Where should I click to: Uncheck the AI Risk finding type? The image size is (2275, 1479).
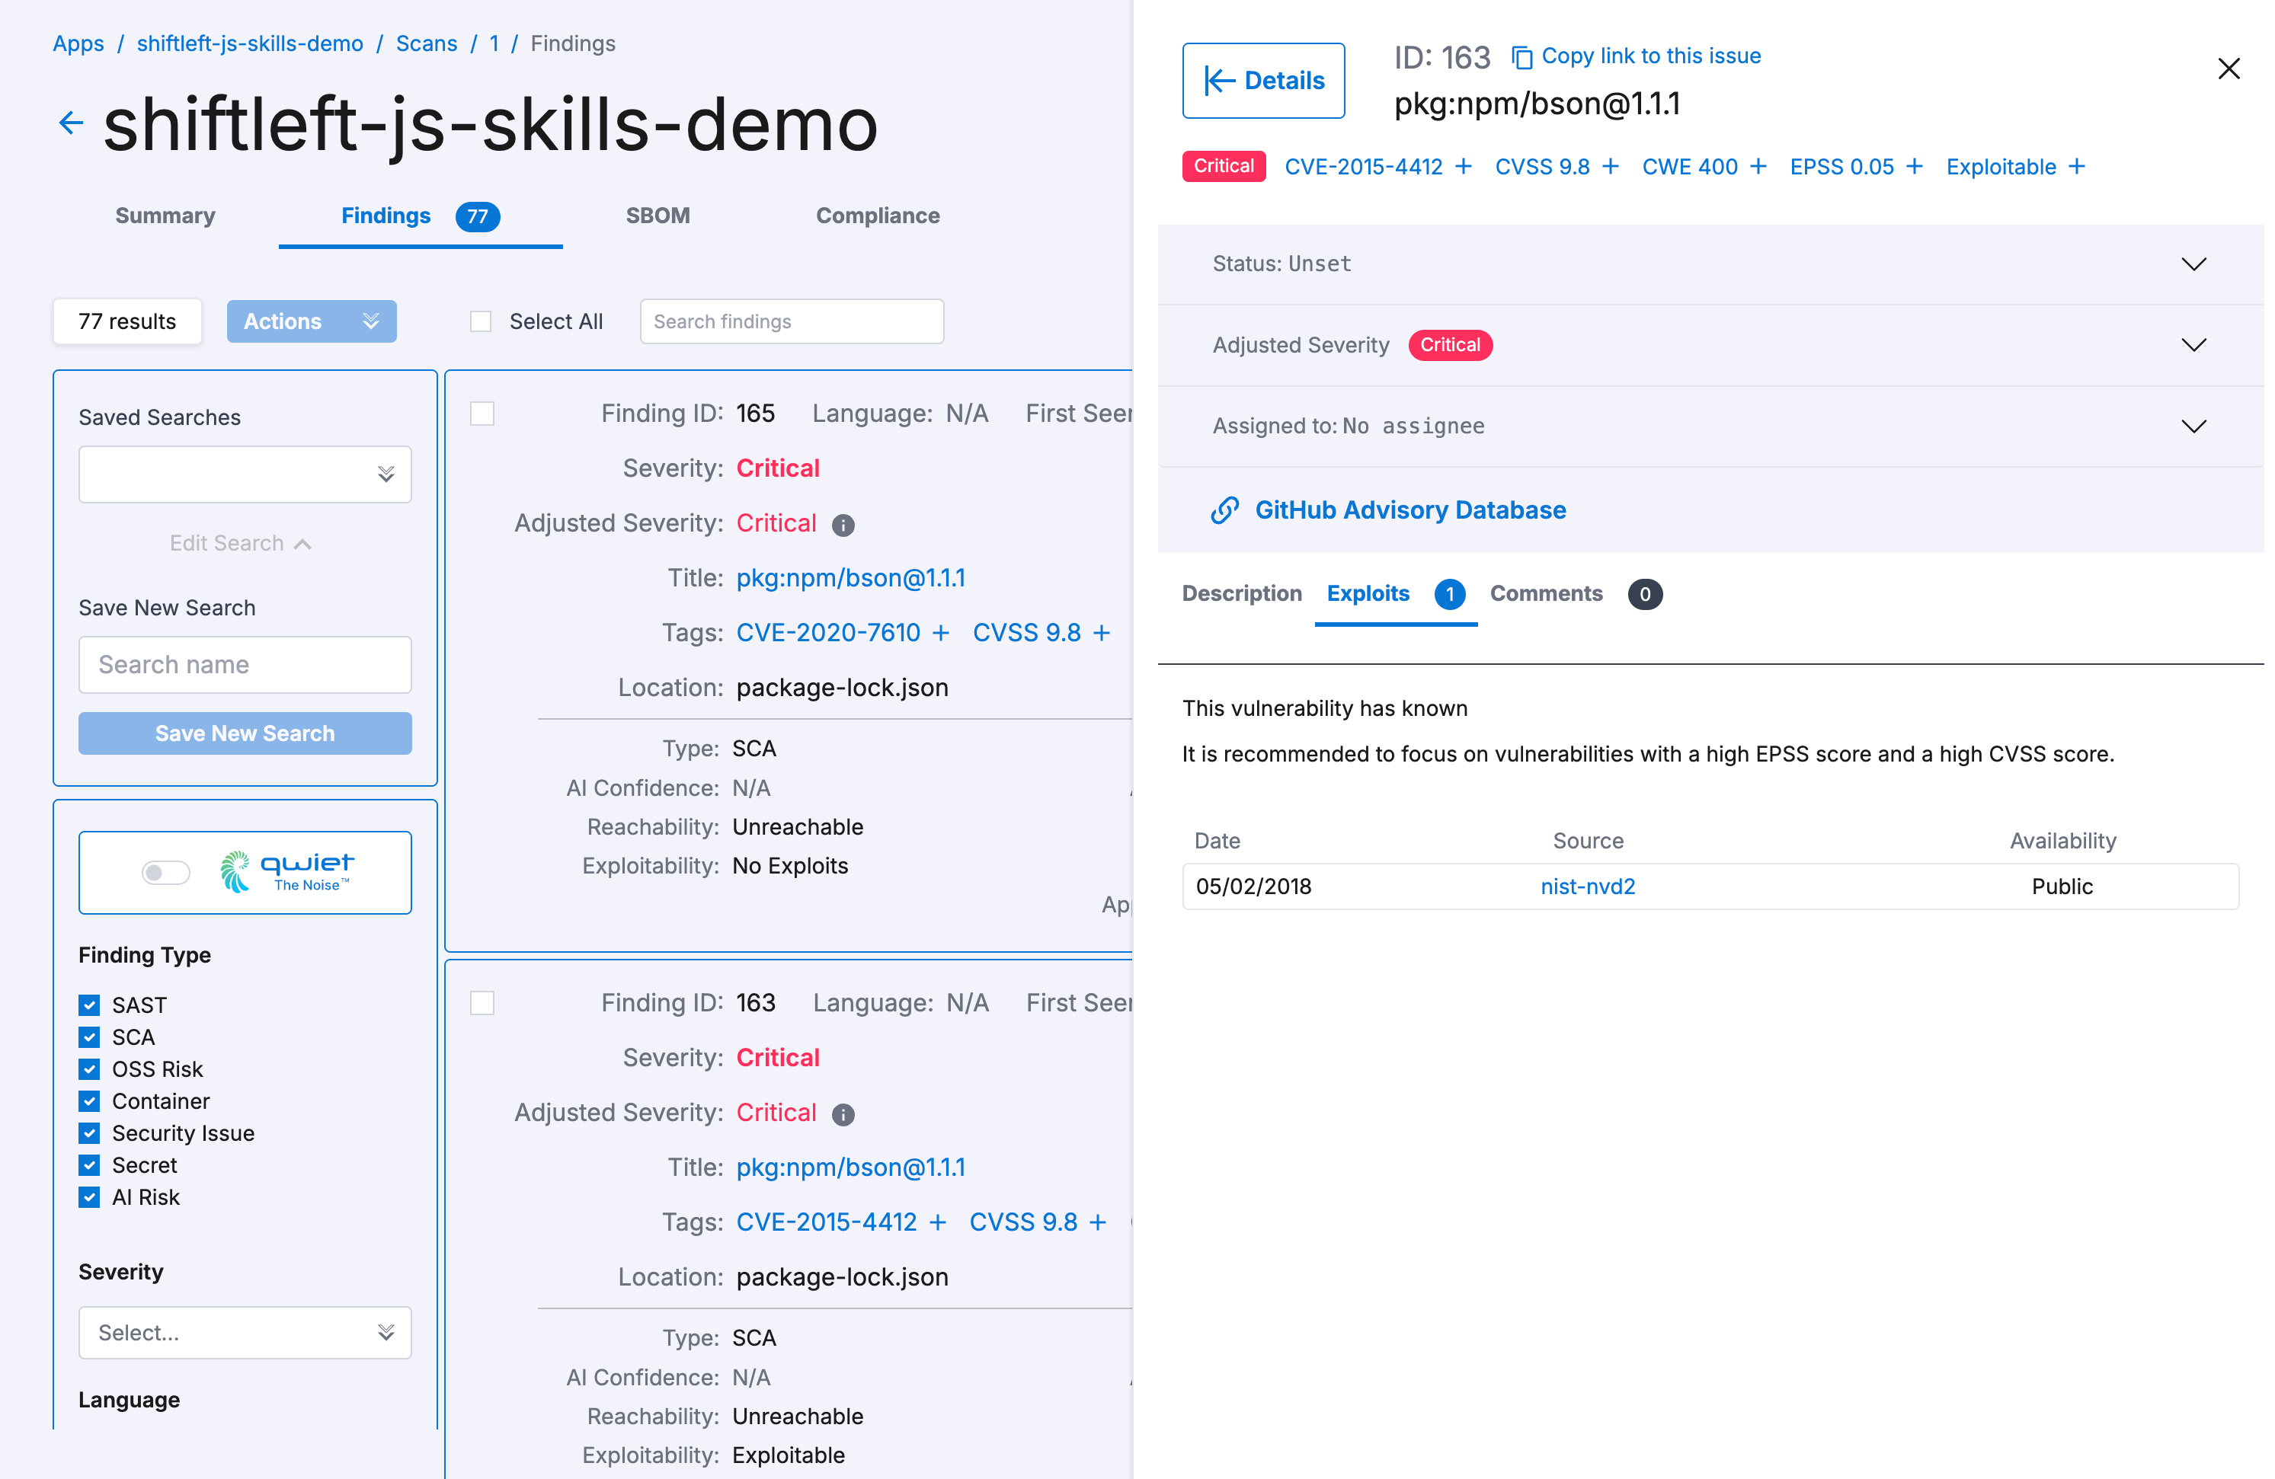tap(89, 1197)
